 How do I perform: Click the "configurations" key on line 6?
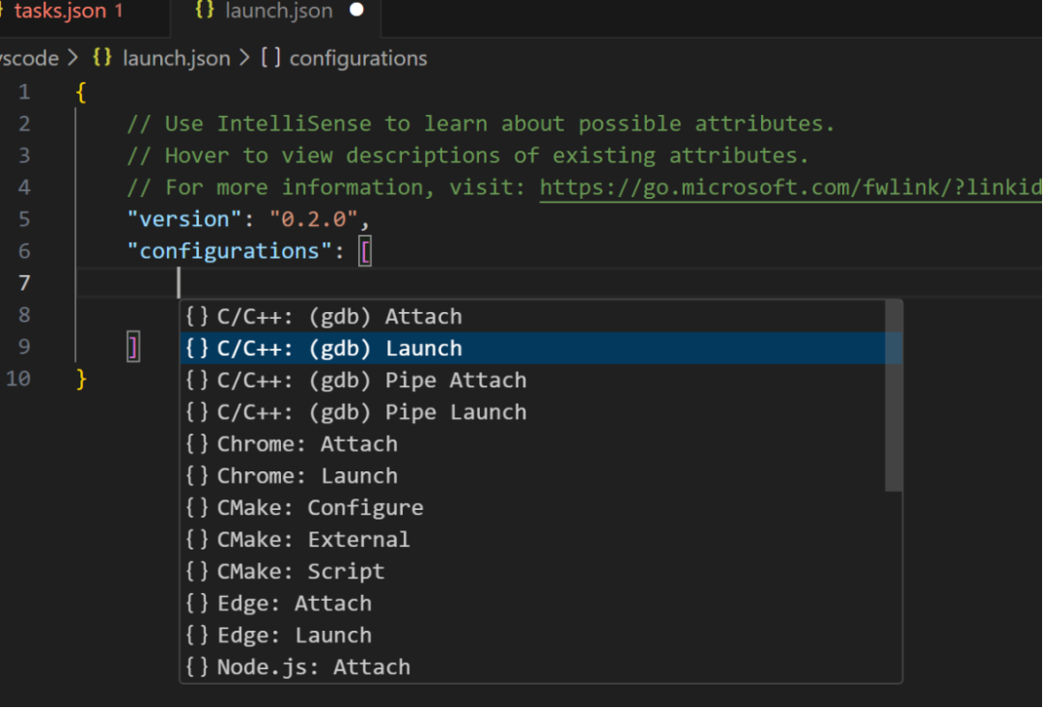(230, 251)
